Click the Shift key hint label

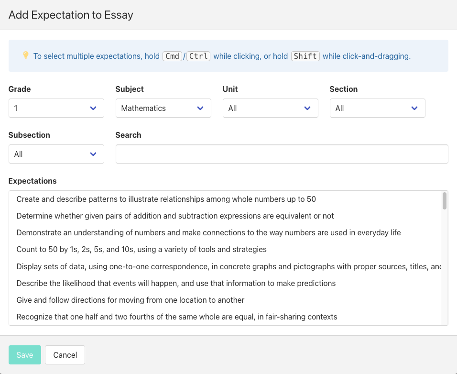click(305, 56)
